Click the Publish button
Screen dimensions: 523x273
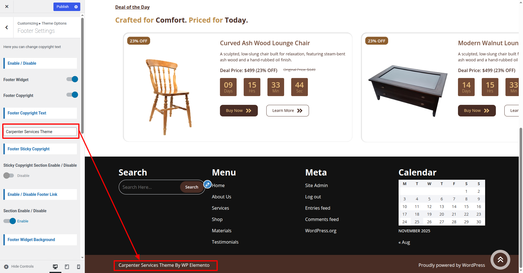tap(62, 7)
